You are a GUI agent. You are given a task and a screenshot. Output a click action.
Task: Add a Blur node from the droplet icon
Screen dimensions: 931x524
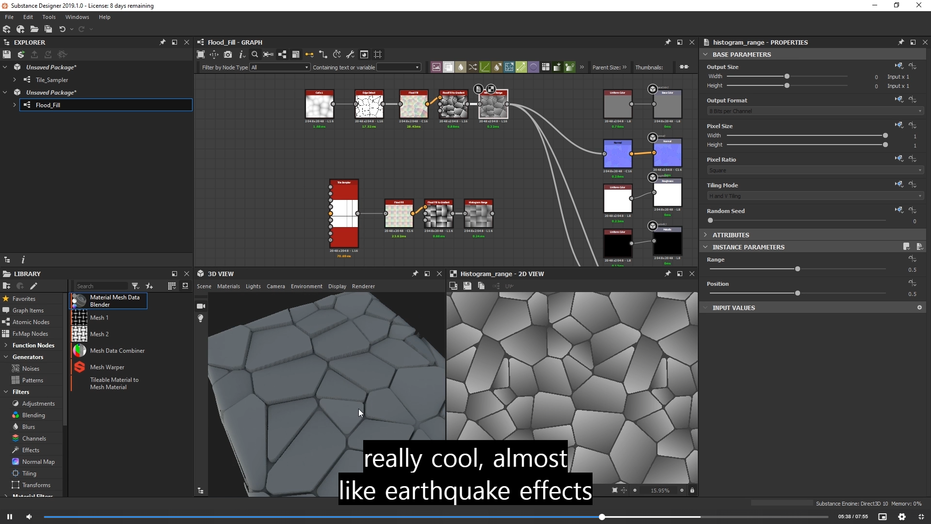[461, 67]
